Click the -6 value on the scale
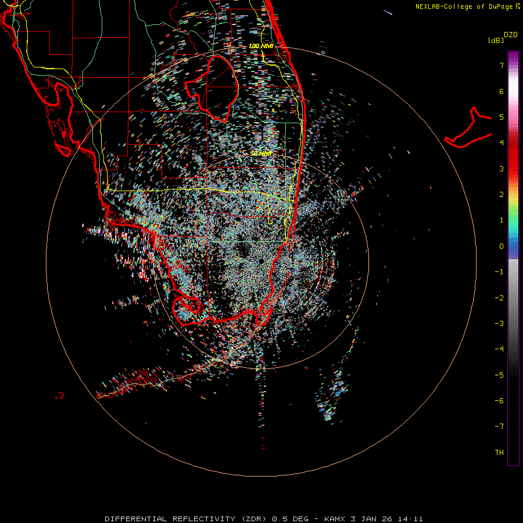Screen dimensions: 523x523 pos(499,401)
